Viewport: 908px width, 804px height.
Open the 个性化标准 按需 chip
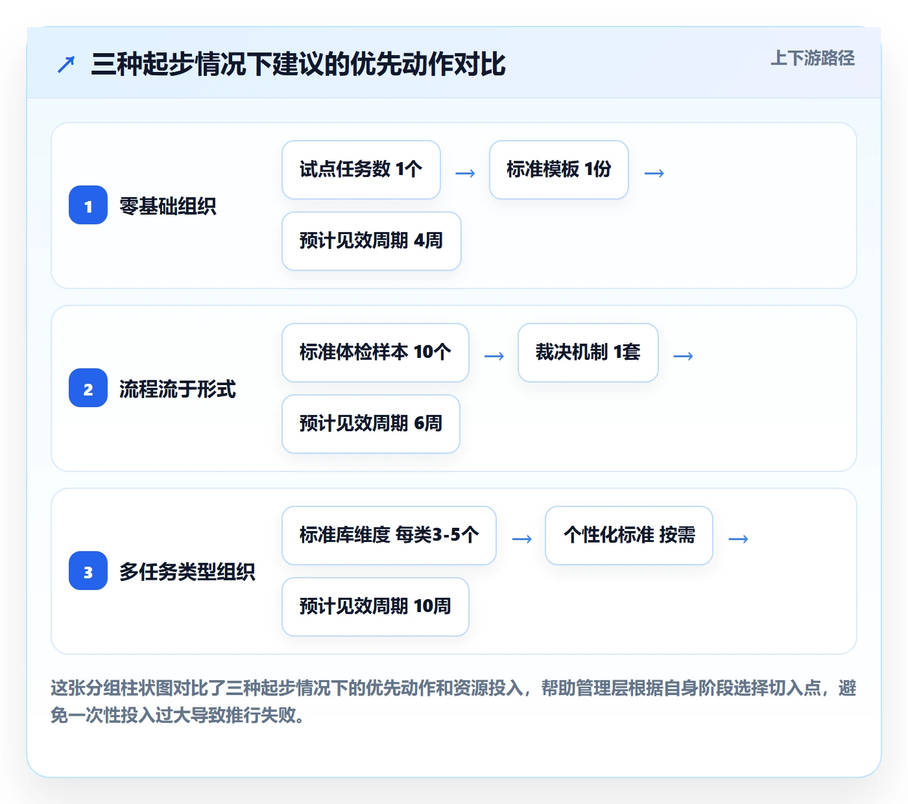pos(629,536)
